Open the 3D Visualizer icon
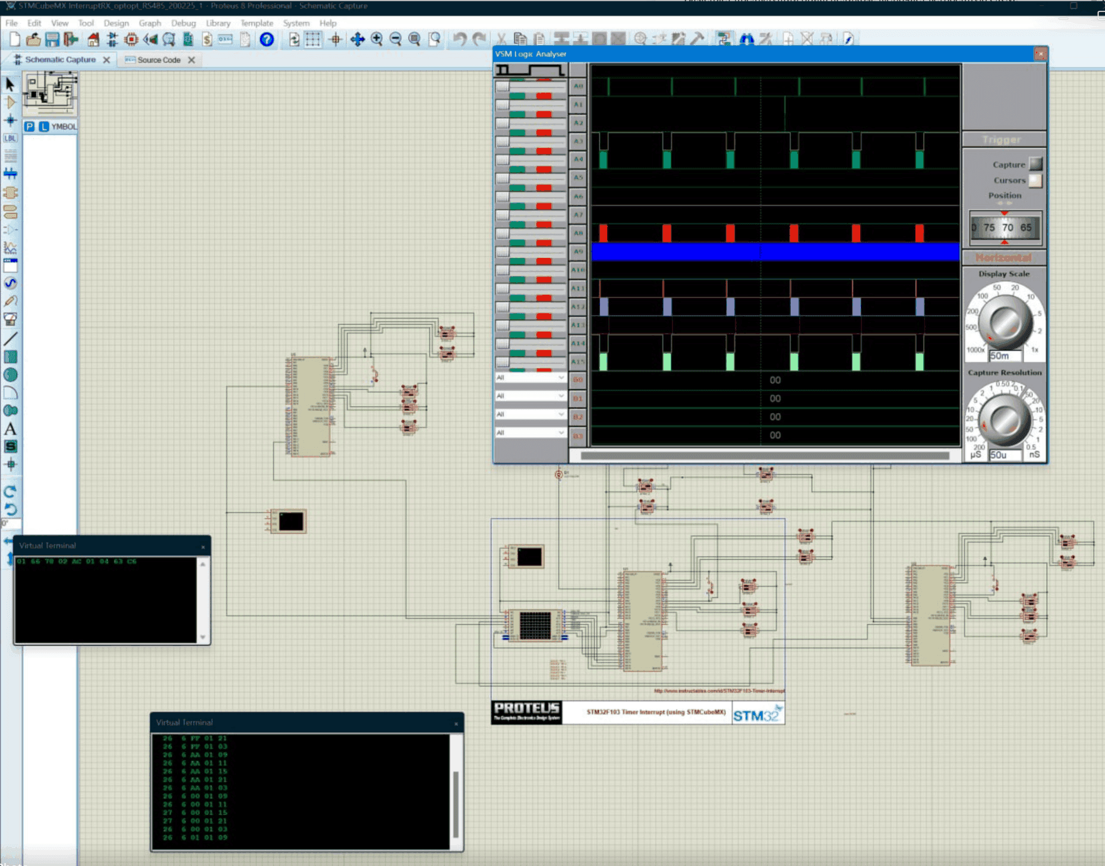The height and width of the screenshot is (866, 1105). pos(150,40)
